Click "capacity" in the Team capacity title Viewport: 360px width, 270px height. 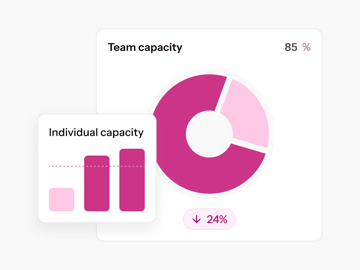160,48
